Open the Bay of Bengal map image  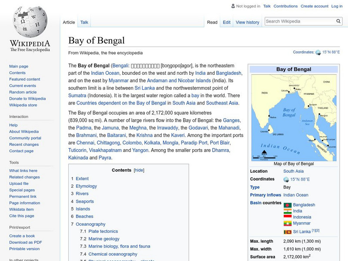(294, 117)
